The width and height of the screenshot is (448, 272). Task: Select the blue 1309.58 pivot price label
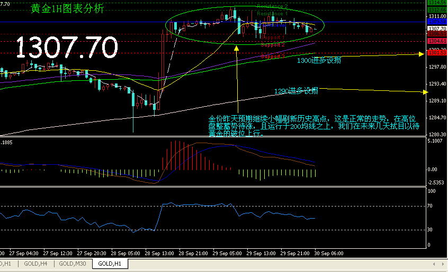click(437, 22)
